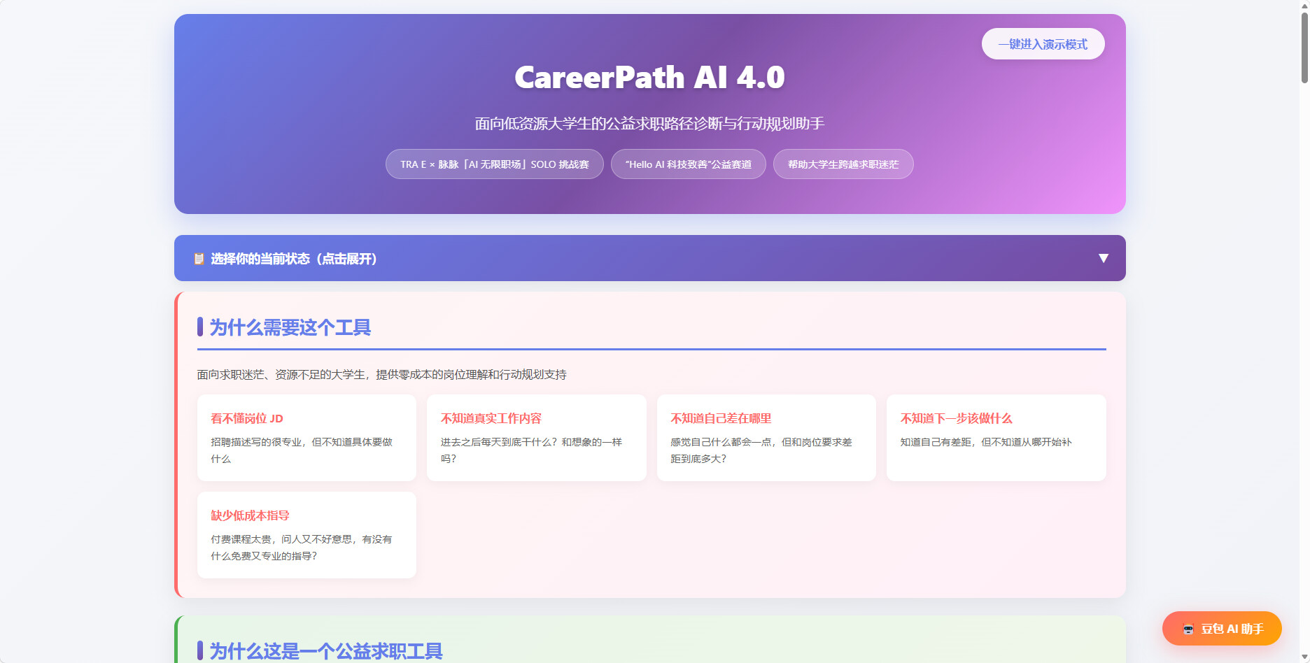Click the robot icon on 豆包 AI 助手
The image size is (1310, 663).
(1188, 629)
